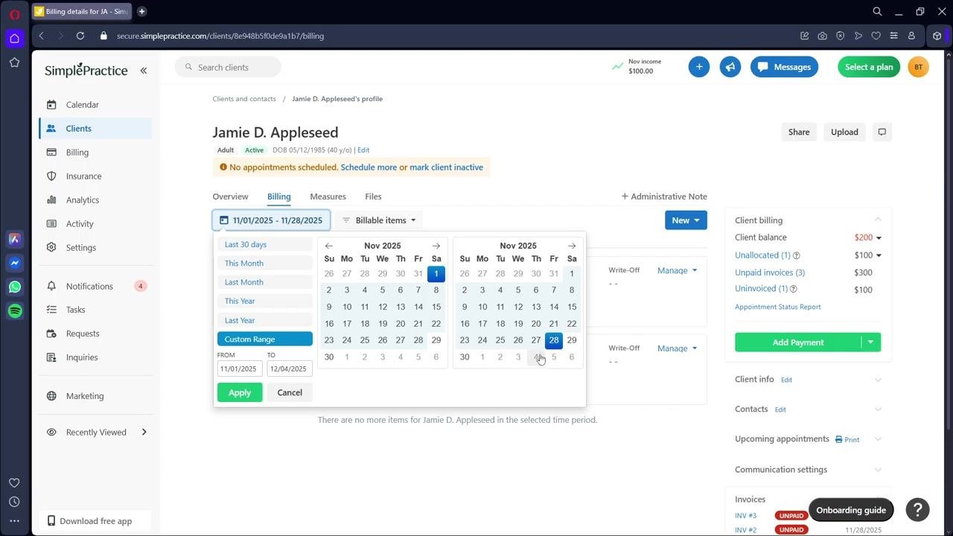Open the New dropdown button
Image resolution: width=953 pixels, height=536 pixels.
686,220
